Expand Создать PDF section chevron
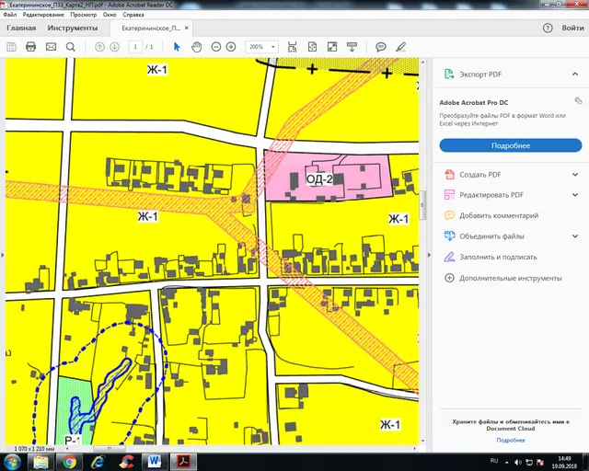589x471 pixels. pyautogui.click(x=575, y=174)
